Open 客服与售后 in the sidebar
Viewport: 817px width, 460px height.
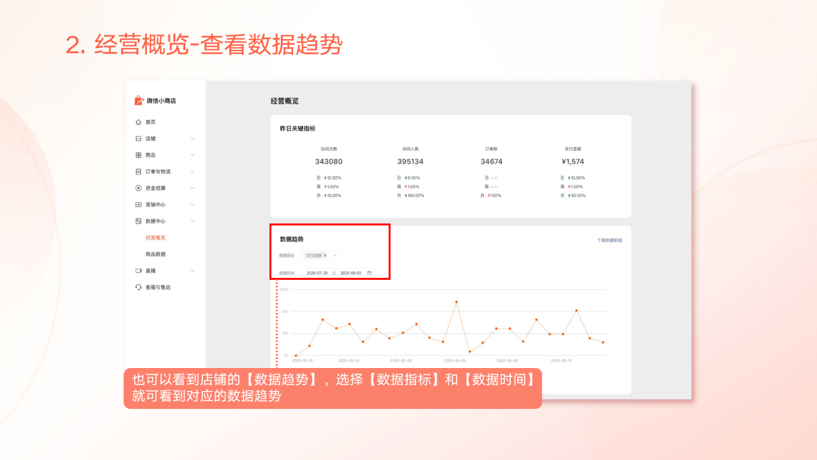[x=158, y=287]
